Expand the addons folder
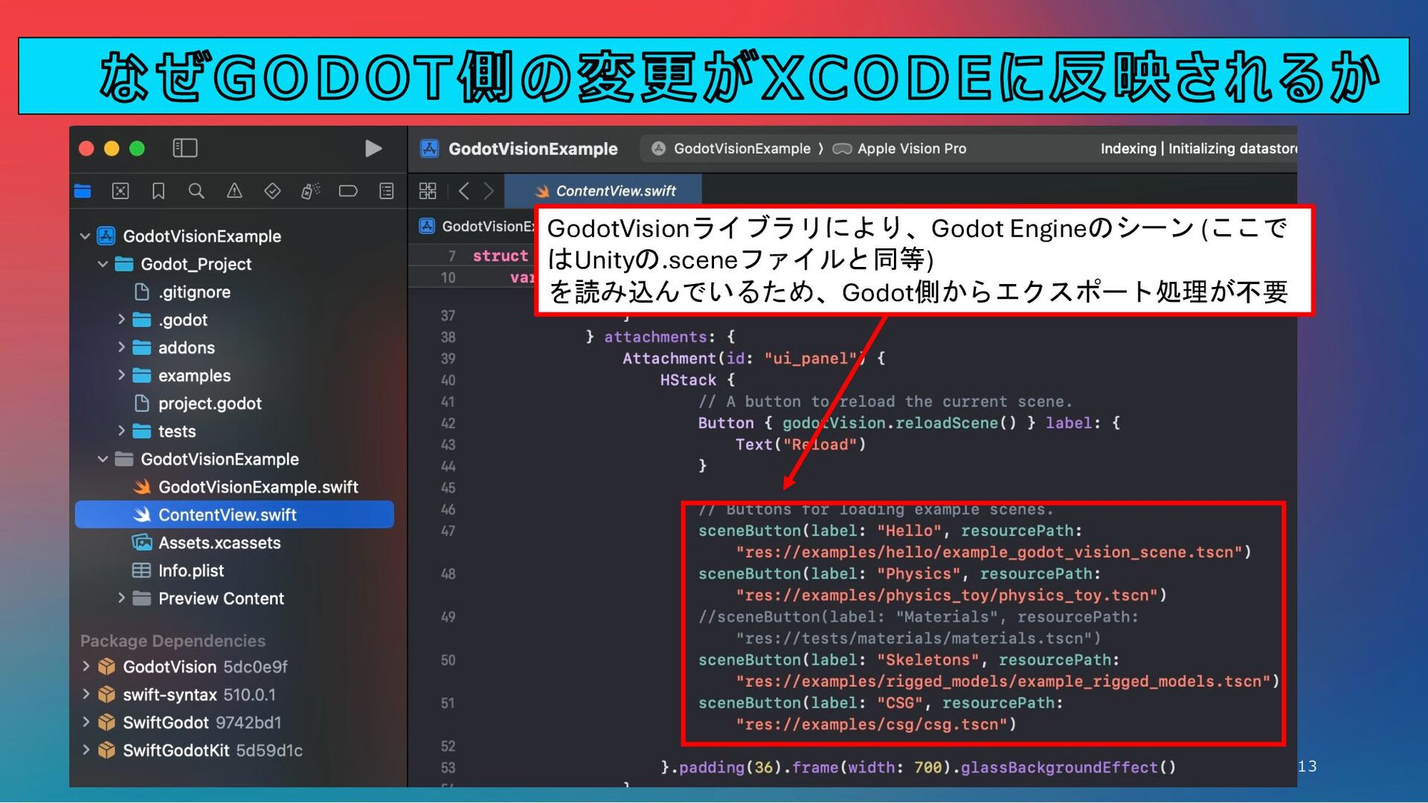1428x803 pixels. point(121,347)
